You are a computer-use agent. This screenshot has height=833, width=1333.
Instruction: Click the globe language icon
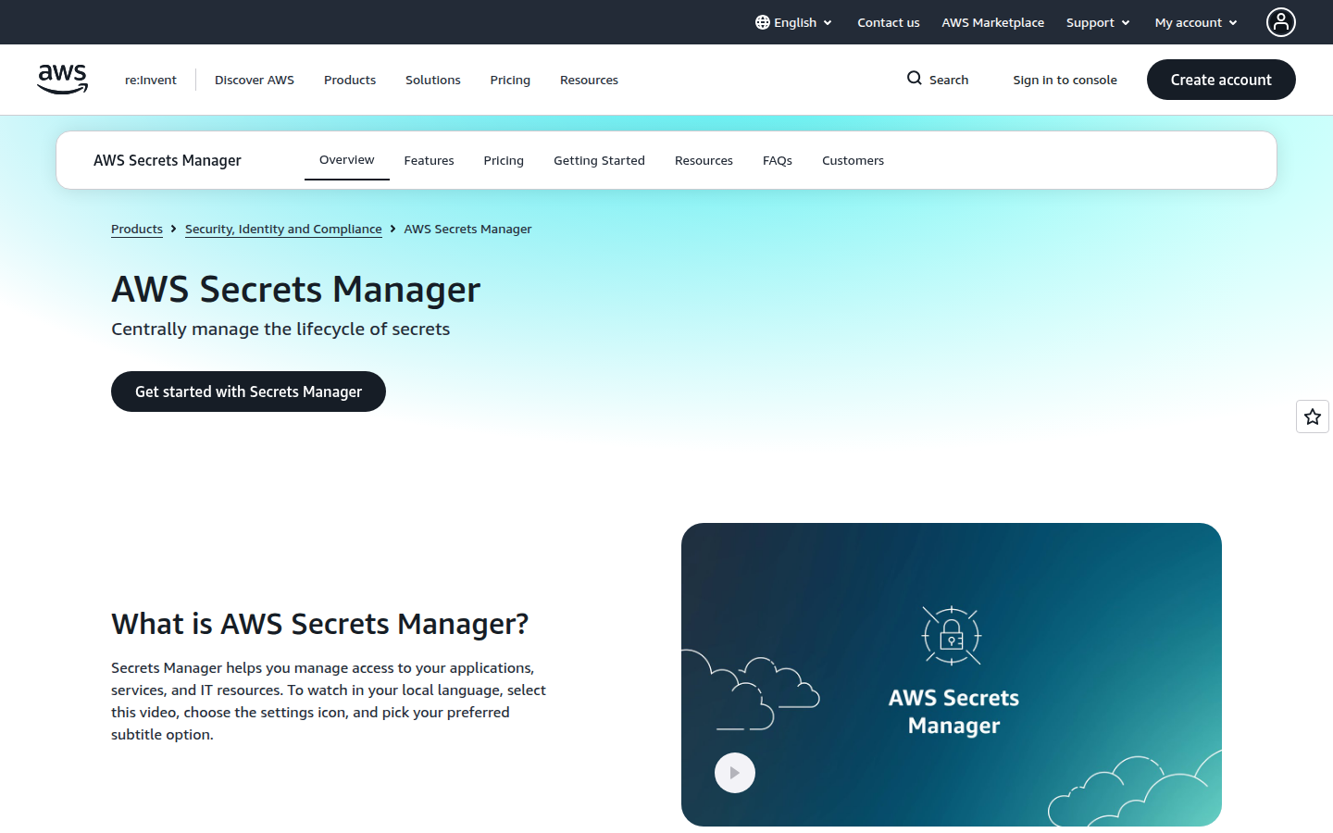point(763,22)
